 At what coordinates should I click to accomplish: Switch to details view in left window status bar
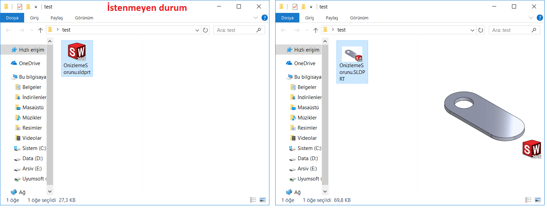[x=253, y=200]
